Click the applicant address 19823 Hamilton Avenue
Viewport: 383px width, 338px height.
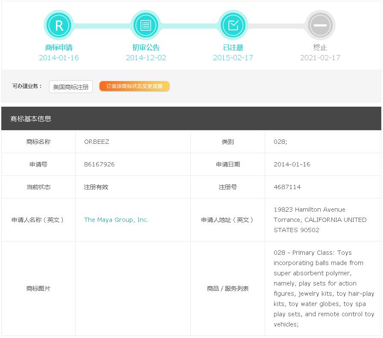(320, 220)
